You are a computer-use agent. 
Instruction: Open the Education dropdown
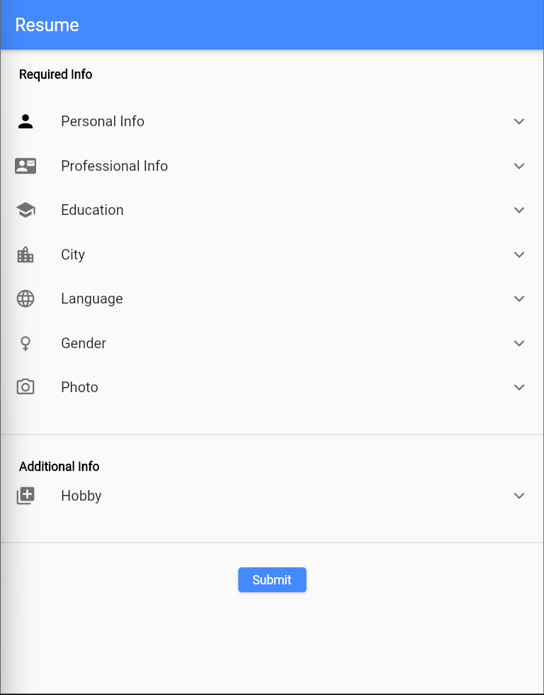[519, 210]
